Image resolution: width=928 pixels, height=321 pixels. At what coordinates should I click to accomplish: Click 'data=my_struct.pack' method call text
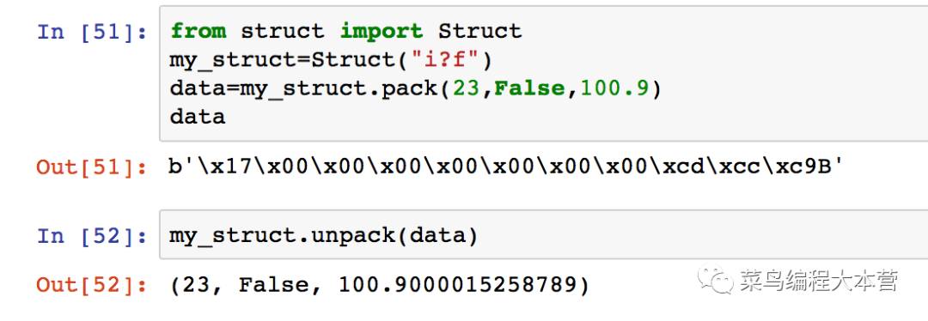pos(303,88)
